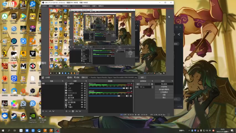Viewport: 236px width, 133px height.
Task: Open the 帮助(H) menu
Action: (x=101, y=6)
